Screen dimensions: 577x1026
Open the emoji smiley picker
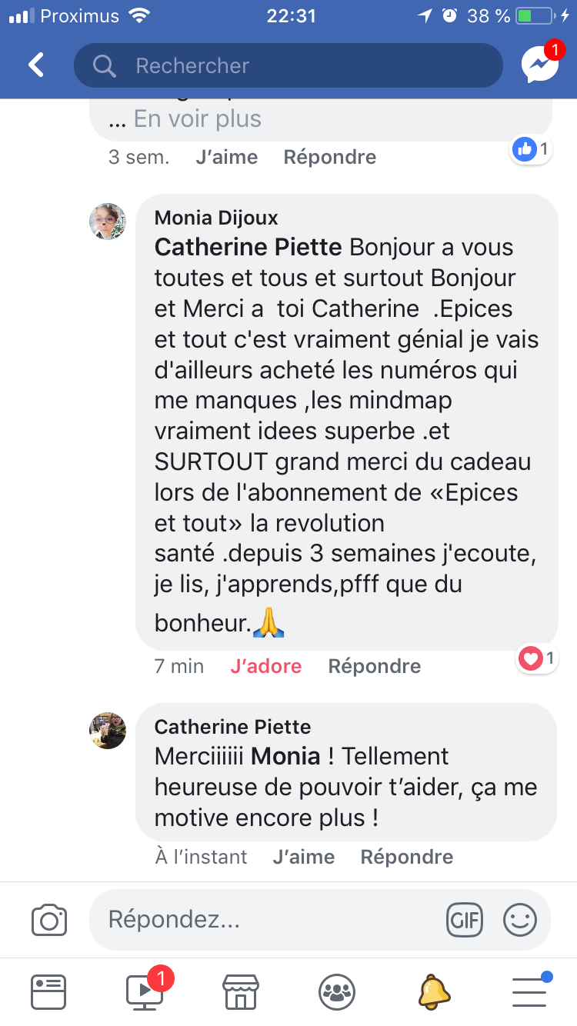pyautogui.click(x=519, y=919)
